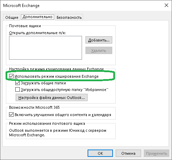Toggle Использовать режим кэширования Exchange checkbox
Screen dimensions: 172x160
11,76
